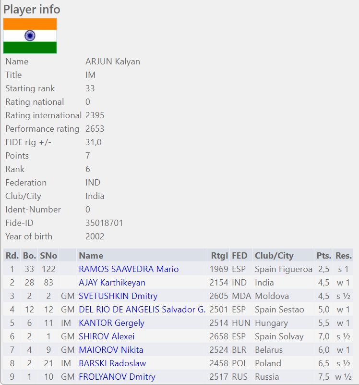Click the FED column header
Image resolution: width=359 pixels, height=385 pixels.
click(x=239, y=256)
